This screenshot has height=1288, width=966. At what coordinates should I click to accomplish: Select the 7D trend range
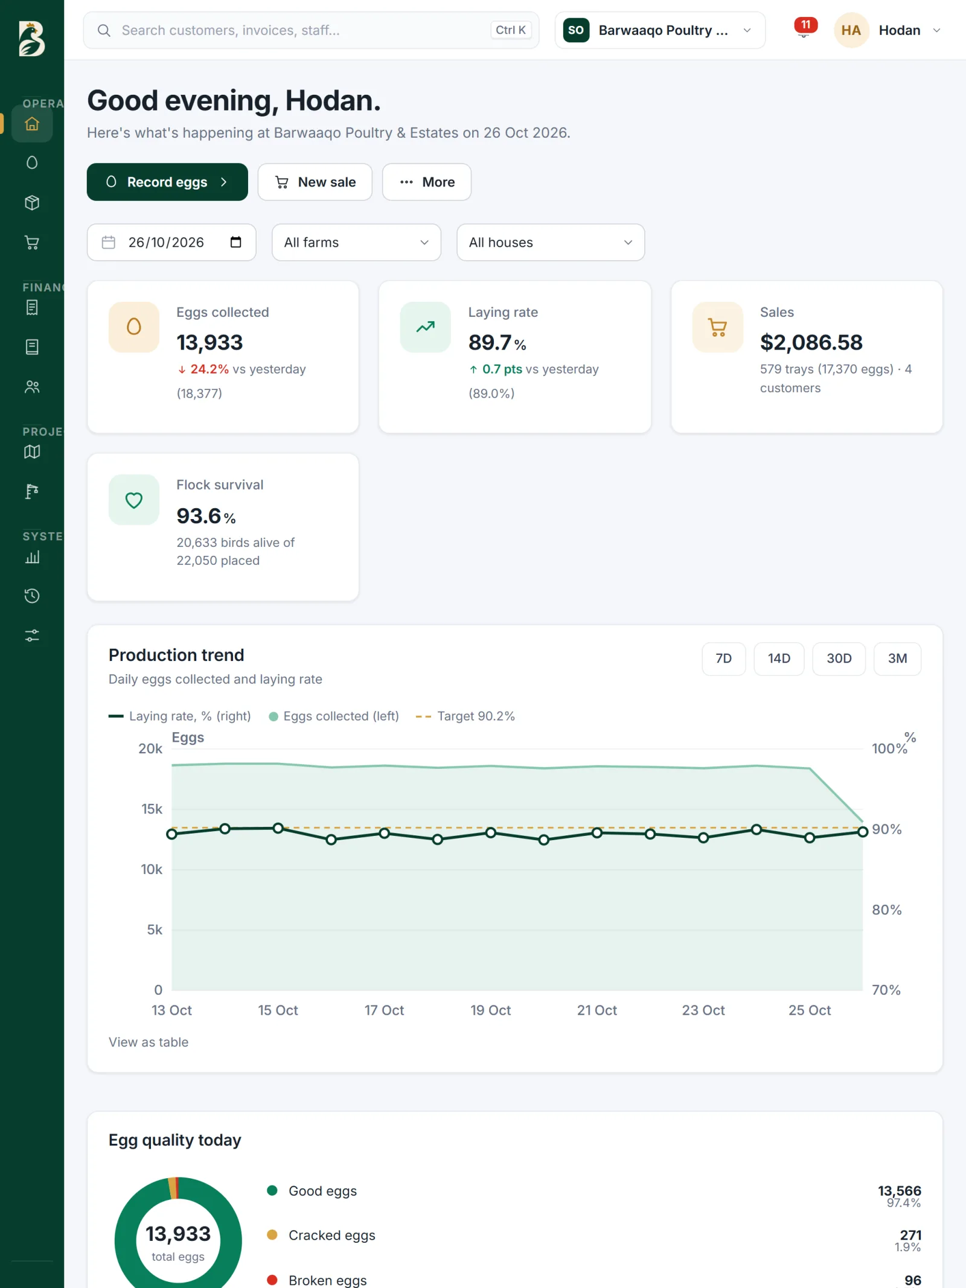[x=724, y=658]
